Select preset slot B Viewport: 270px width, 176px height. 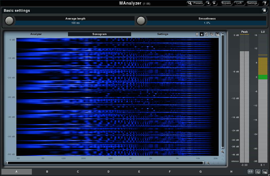click(x=47, y=171)
